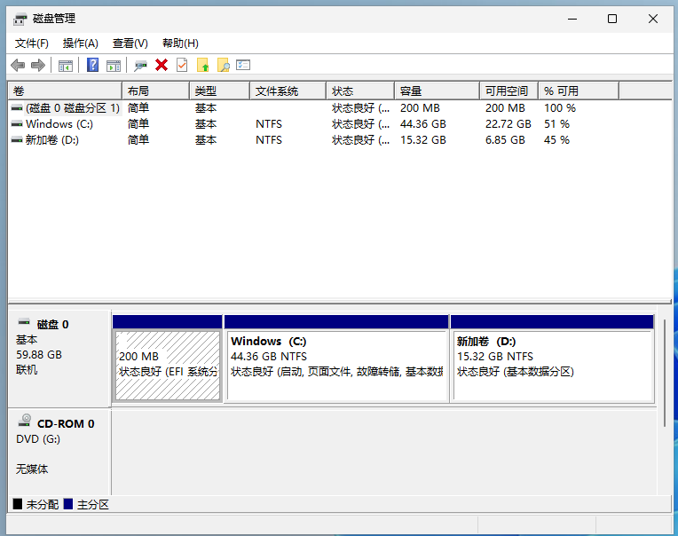Click the Forward arrow toolbar icon

click(38, 66)
